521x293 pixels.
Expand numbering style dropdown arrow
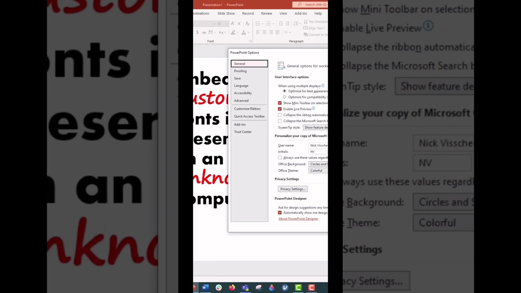pyautogui.click(x=274, y=24)
